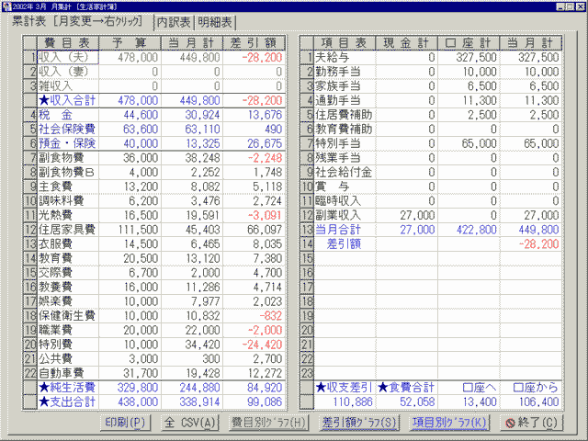Select the 税 金 row label

68,115
